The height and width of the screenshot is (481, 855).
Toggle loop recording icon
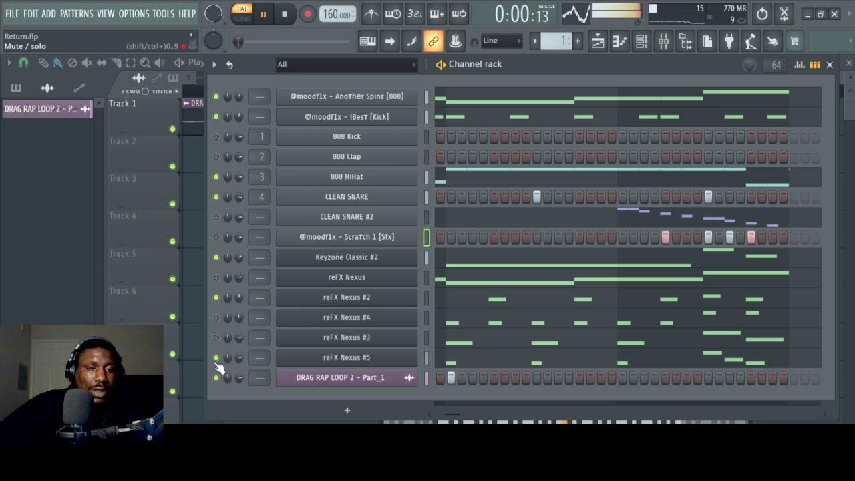[x=459, y=13]
